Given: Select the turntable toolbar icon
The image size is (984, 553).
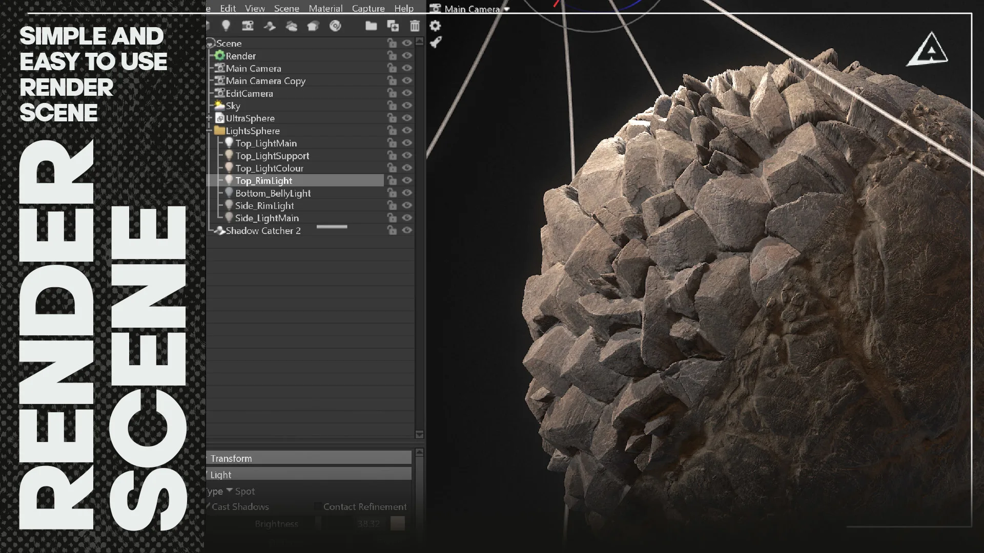Looking at the screenshot, I should click(270, 26).
